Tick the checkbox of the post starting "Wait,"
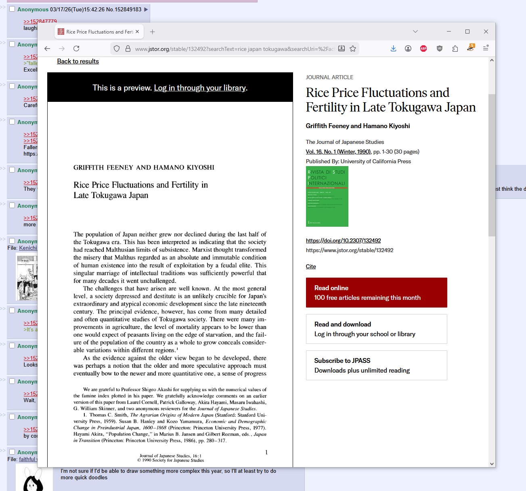Viewport: 526px width, 491px height. click(12, 381)
